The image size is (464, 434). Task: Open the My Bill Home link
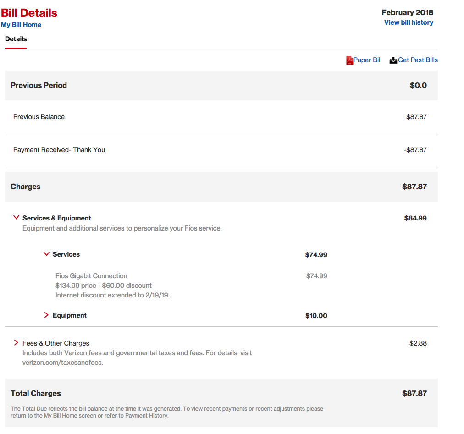(21, 25)
